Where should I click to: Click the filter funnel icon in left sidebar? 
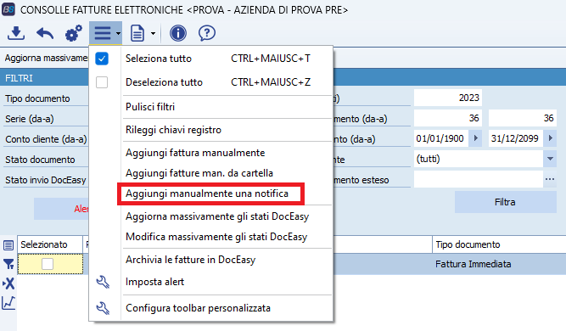(8, 264)
